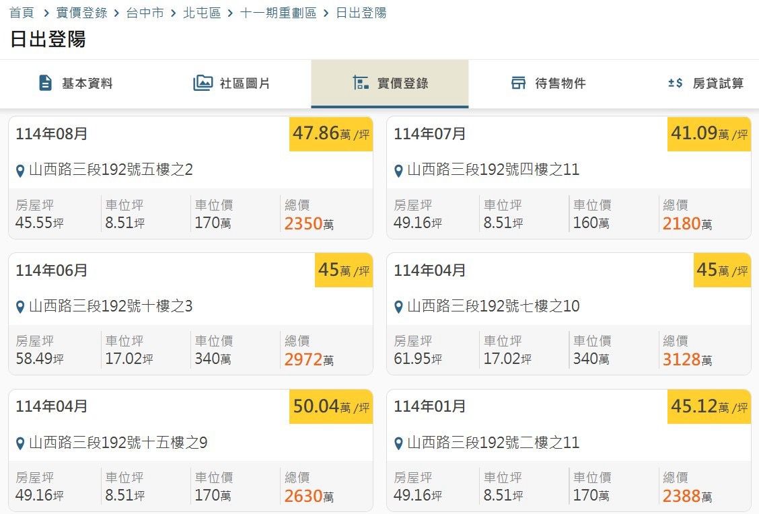This screenshot has height=514, width=759.
Task: Click map pin beside 十五樓之9 address
Action: pyautogui.click(x=20, y=443)
